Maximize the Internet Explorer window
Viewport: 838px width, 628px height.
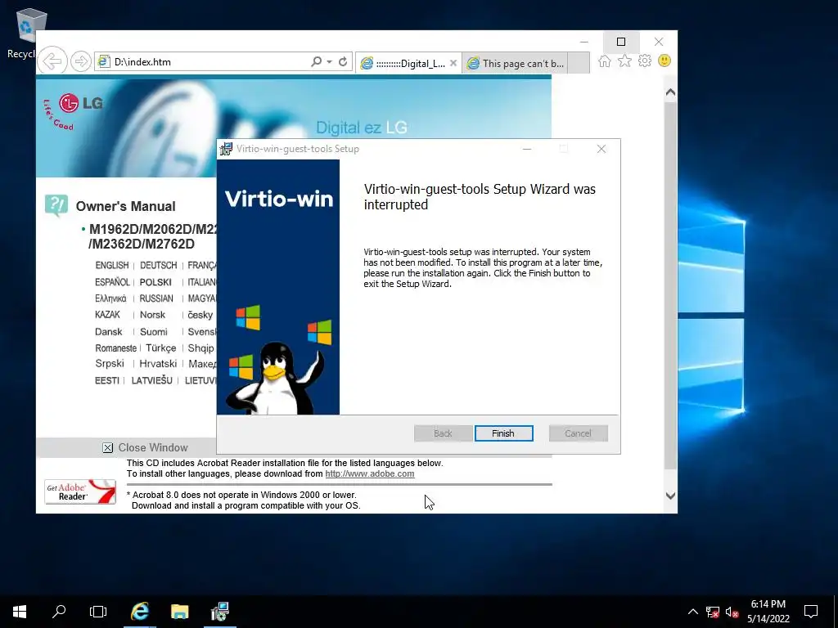[621, 42]
